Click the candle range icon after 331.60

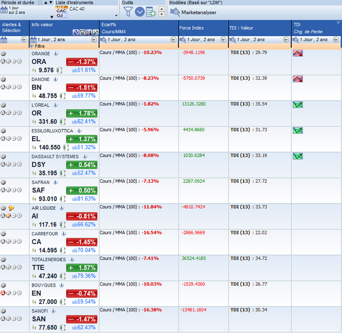tap(63, 122)
